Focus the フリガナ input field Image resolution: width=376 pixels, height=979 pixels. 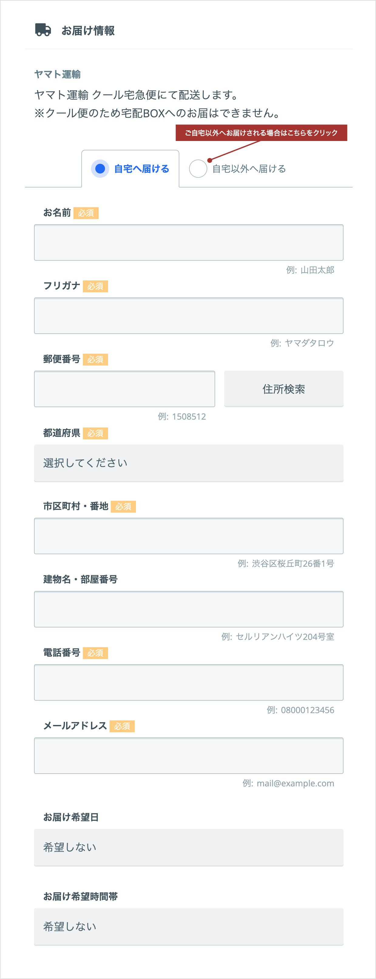(188, 316)
